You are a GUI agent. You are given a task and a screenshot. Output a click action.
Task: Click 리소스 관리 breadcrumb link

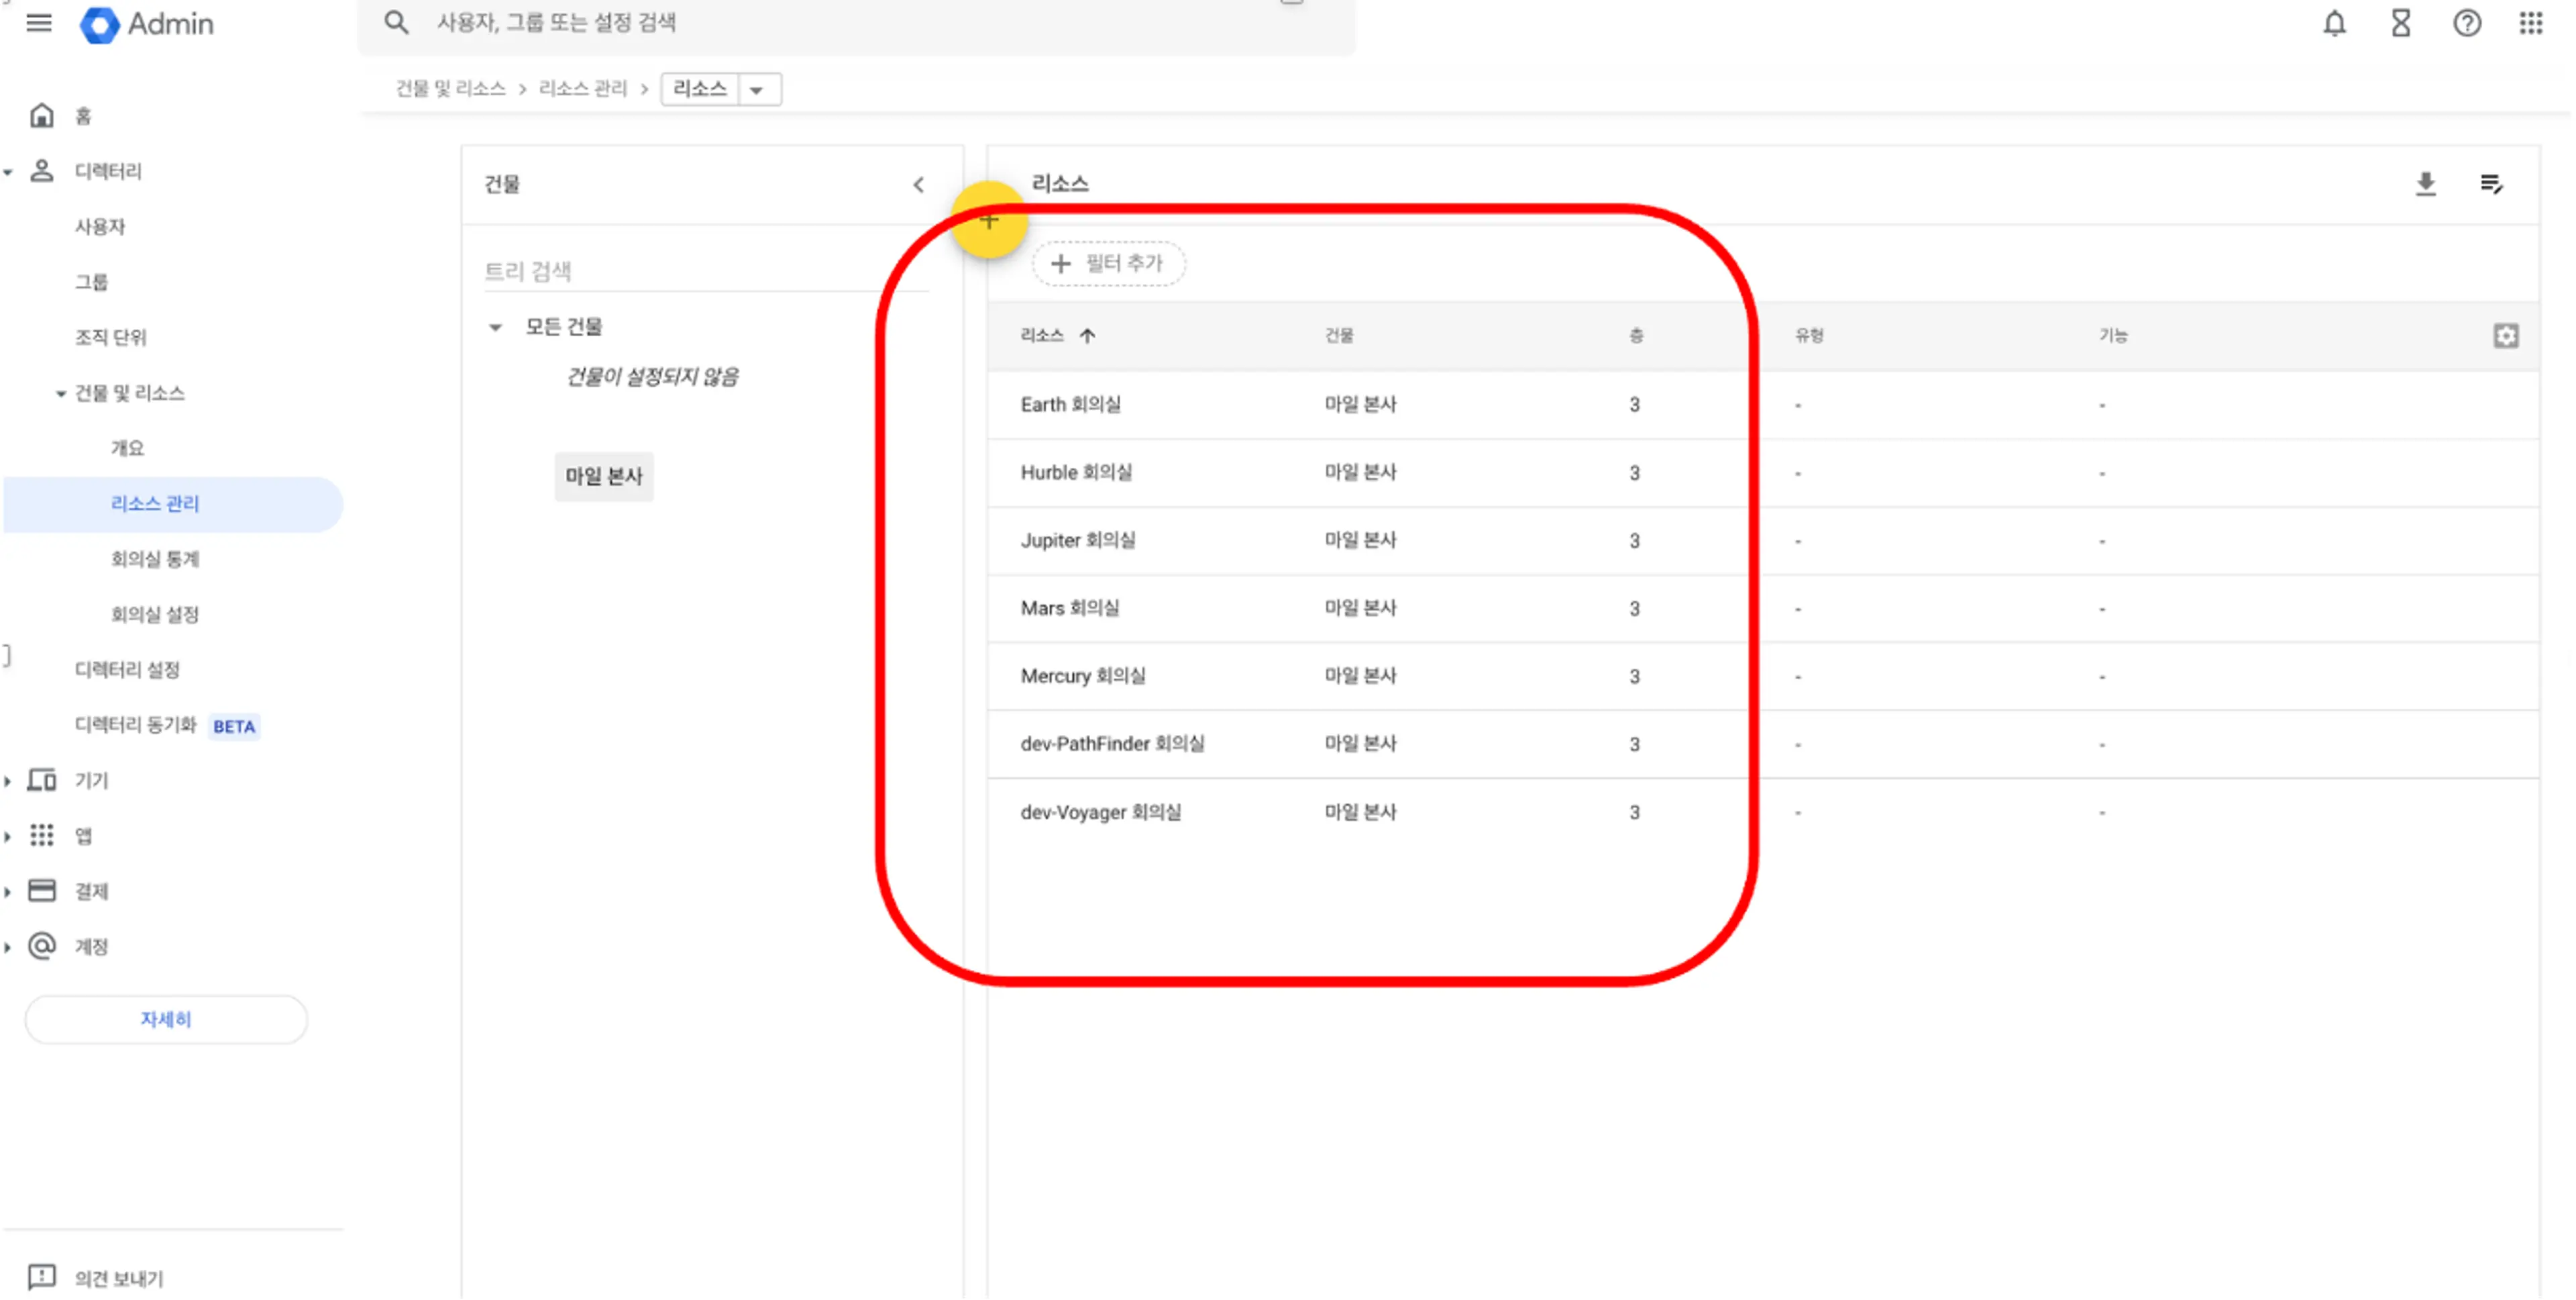coord(583,89)
